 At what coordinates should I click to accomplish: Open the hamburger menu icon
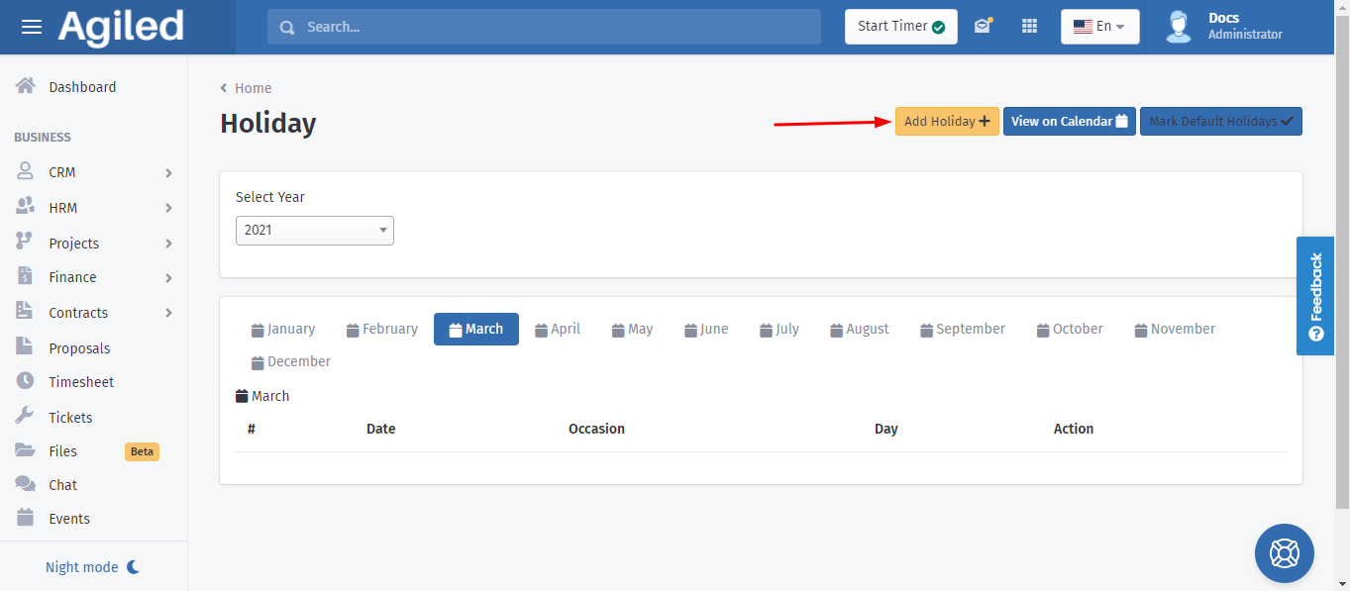point(32,27)
